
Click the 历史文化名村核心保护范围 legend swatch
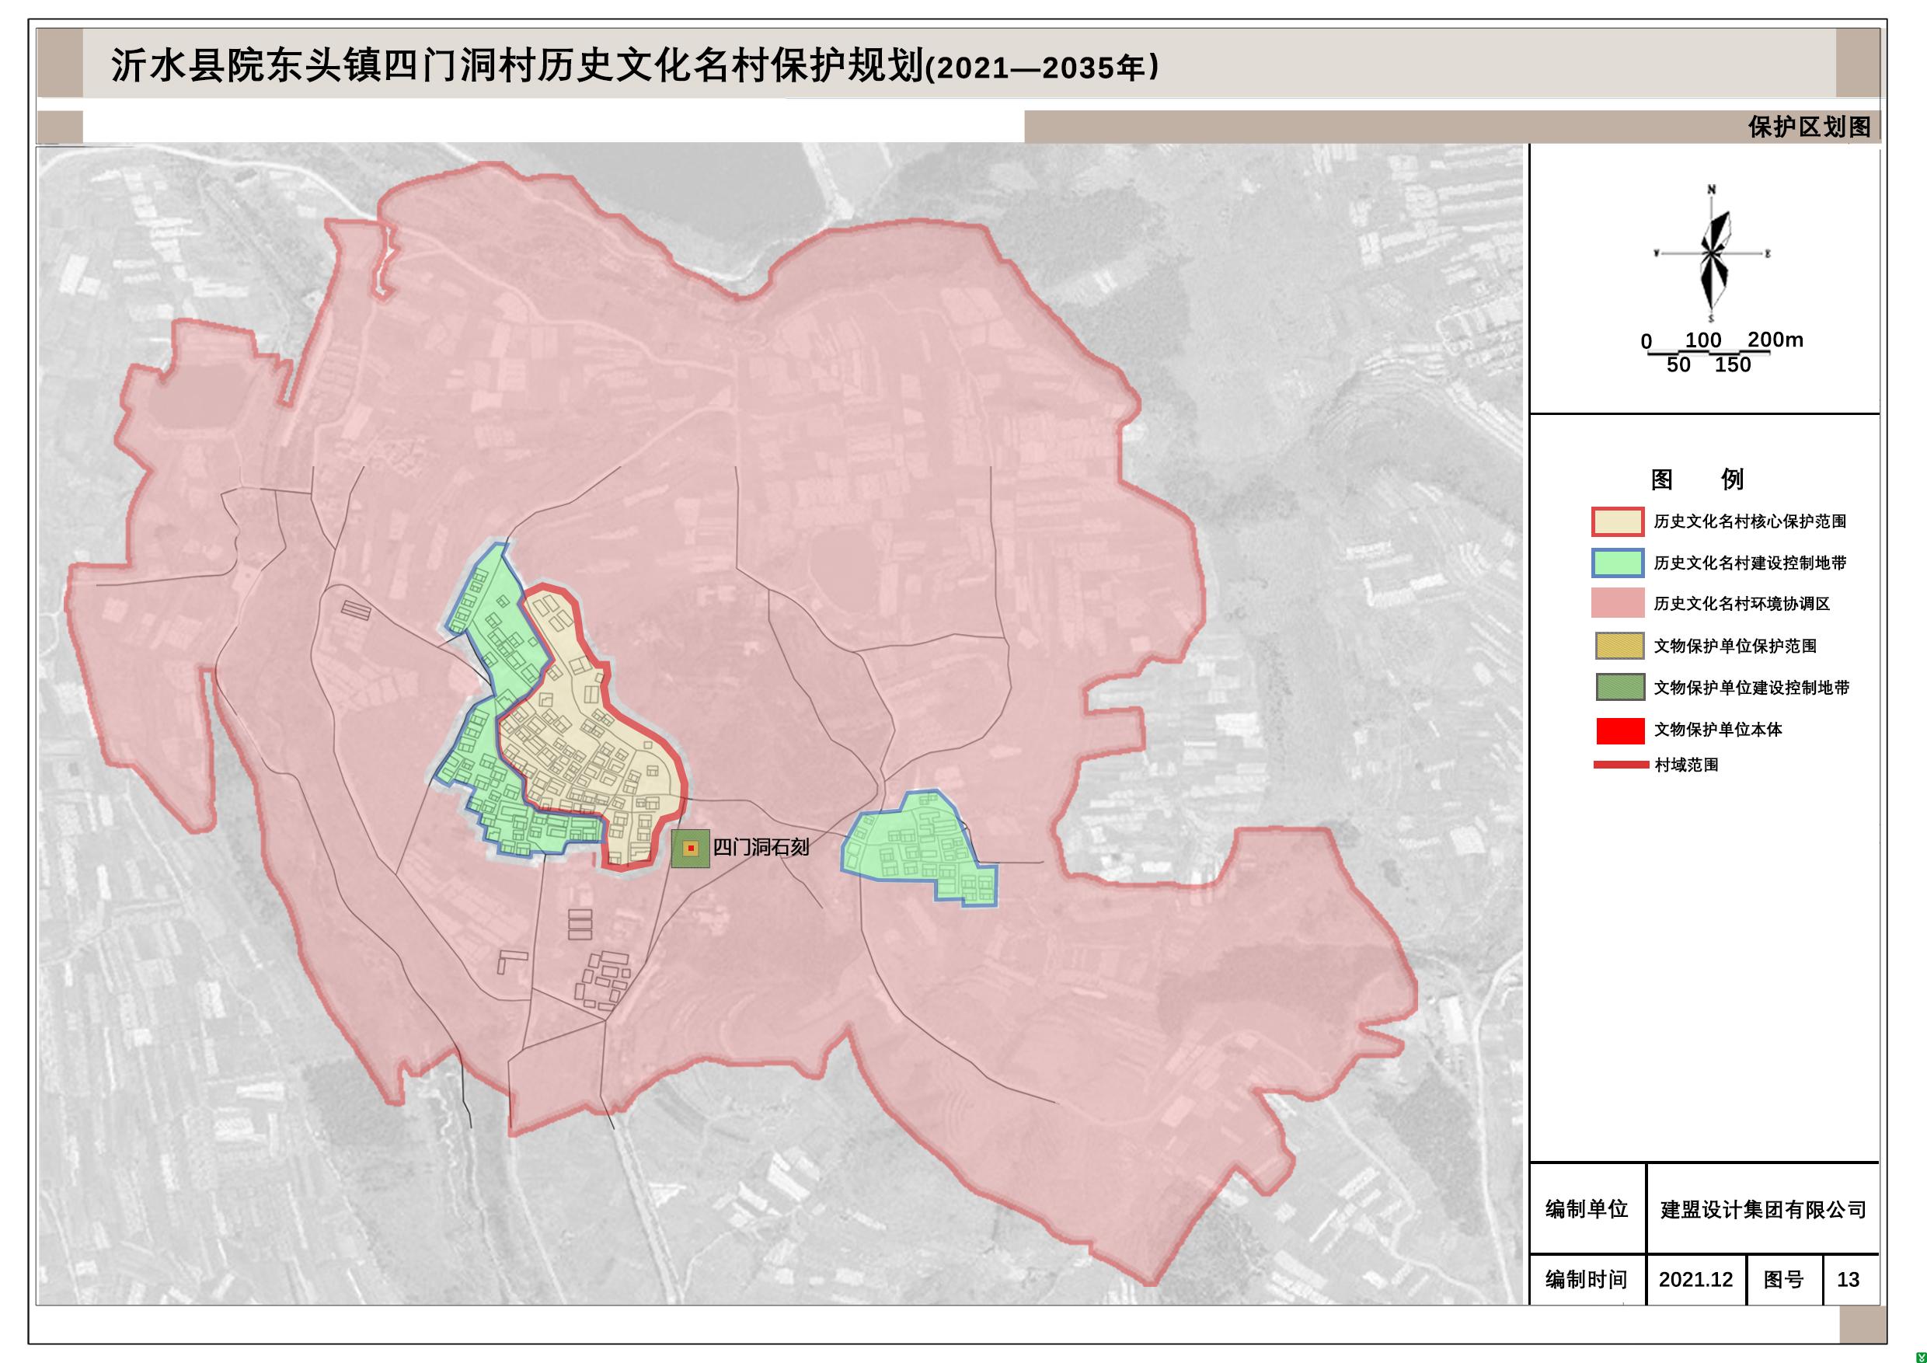click(x=1617, y=521)
